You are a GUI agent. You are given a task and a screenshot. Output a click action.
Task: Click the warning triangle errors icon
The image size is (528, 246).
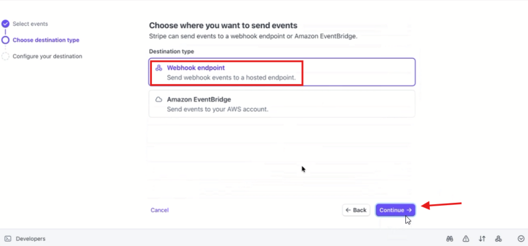click(466, 238)
